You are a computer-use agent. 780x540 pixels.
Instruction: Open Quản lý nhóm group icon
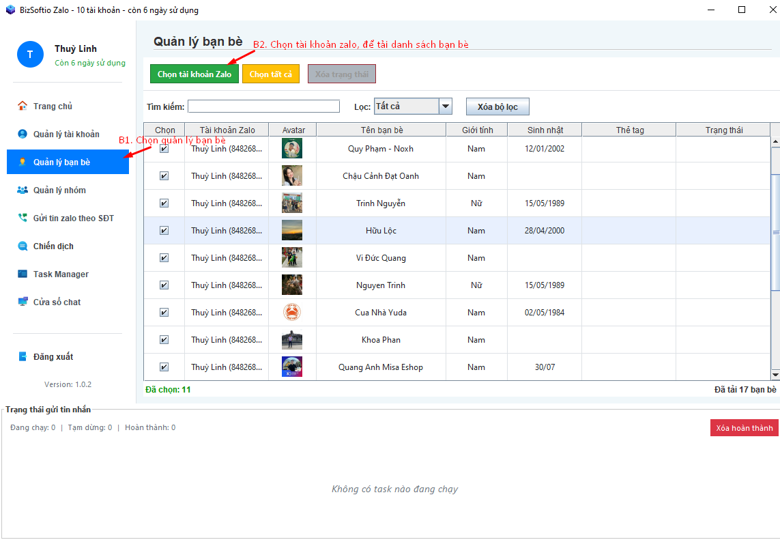pyautogui.click(x=23, y=190)
